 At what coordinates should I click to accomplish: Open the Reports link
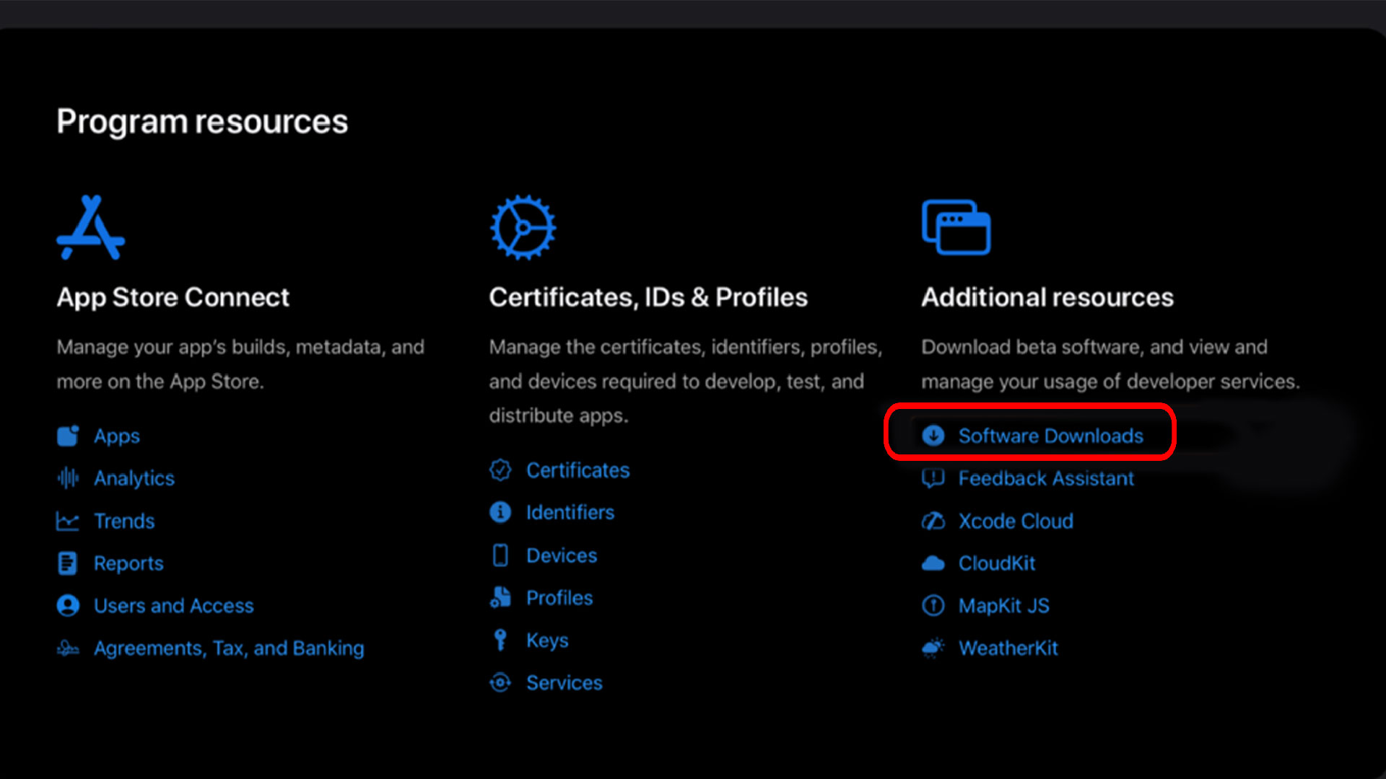pos(128,563)
